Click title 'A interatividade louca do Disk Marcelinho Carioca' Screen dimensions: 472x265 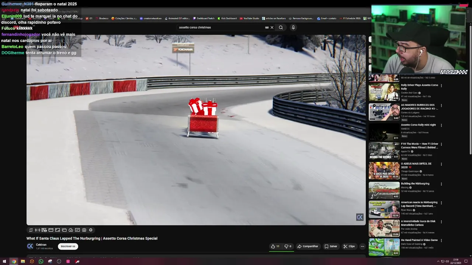click(x=418, y=223)
